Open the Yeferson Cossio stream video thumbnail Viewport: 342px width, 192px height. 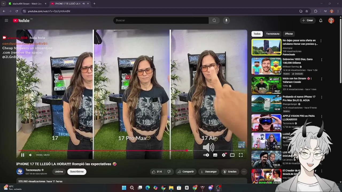click(x=266, y=85)
